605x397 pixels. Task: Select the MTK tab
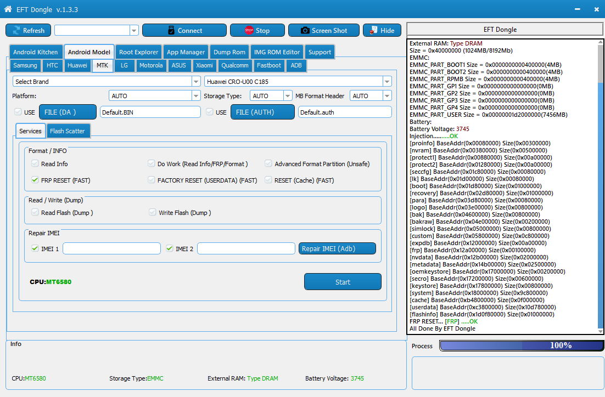click(x=103, y=65)
